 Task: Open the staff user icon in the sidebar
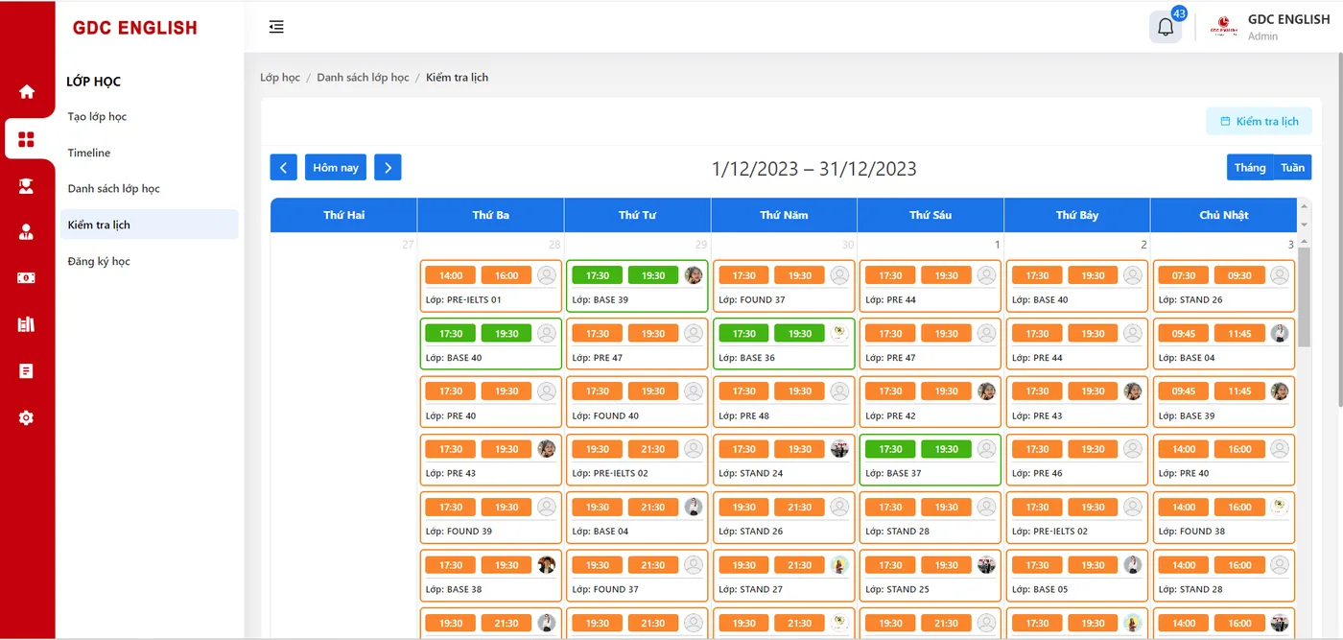coord(27,231)
